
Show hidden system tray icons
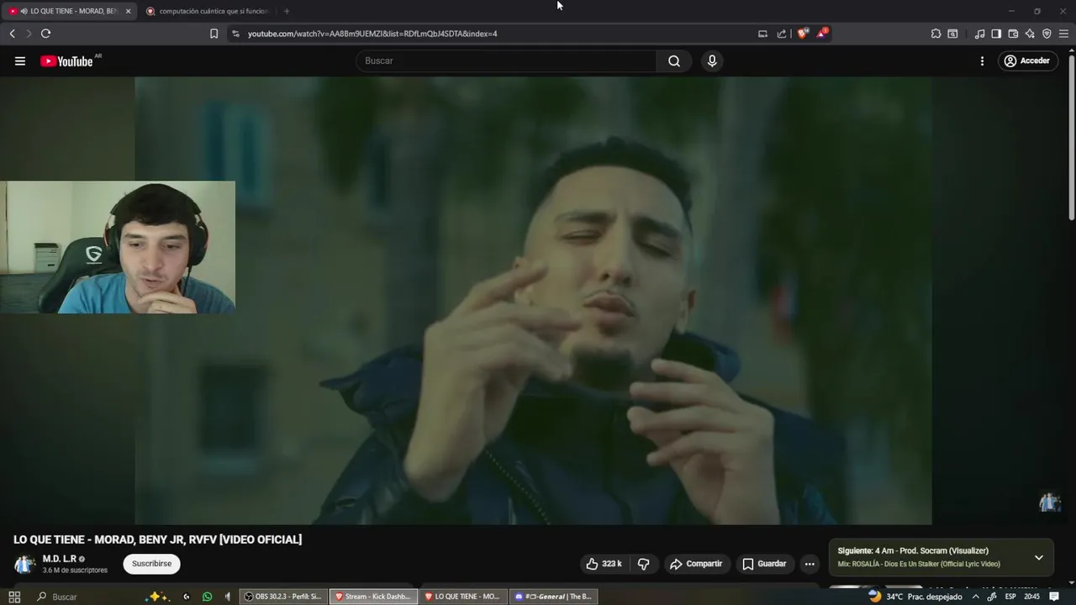[975, 597]
